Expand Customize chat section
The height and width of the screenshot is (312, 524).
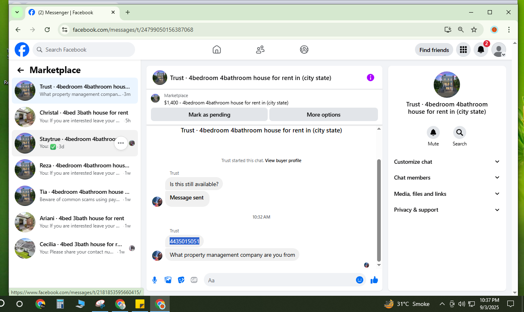[x=447, y=162]
